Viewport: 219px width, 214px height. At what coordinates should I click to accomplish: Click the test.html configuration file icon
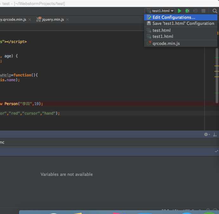click(149, 30)
